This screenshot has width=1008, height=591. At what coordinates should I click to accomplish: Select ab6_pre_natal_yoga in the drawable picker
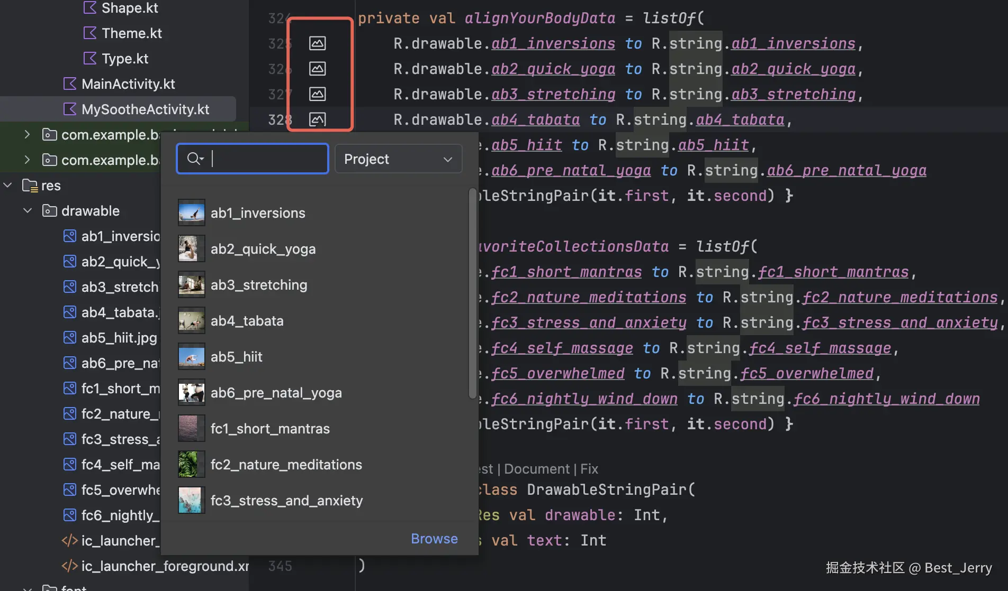click(x=319, y=392)
